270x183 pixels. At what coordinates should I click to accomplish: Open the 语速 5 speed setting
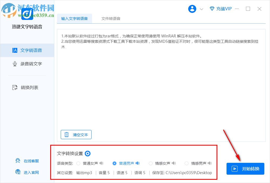click(122, 173)
